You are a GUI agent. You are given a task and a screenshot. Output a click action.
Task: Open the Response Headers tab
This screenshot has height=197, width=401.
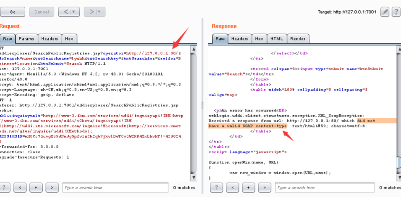point(240,39)
